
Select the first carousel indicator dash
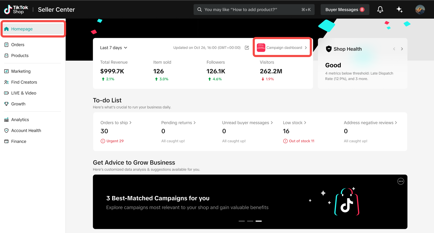click(x=242, y=221)
